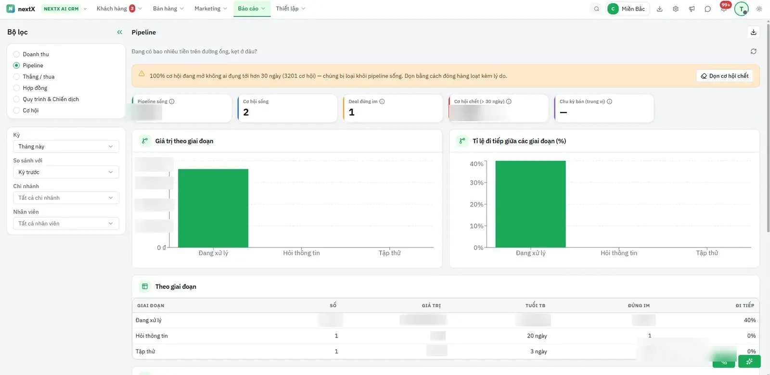The width and height of the screenshot is (770, 375).
Task: Select the Thắng / thua report option
Action: (x=34, y=77)
